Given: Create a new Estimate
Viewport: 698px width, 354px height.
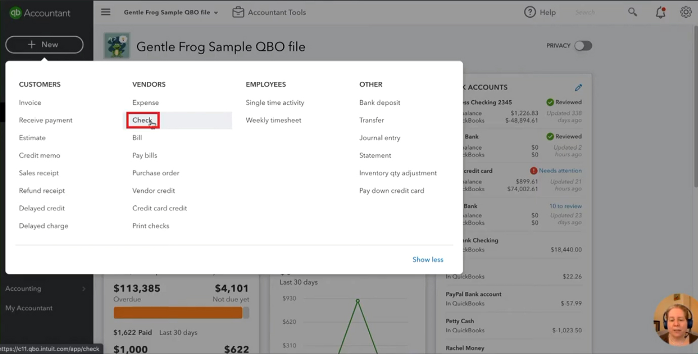Looking at the screenshot, I should pyautogui.click(x=32, y=138).
